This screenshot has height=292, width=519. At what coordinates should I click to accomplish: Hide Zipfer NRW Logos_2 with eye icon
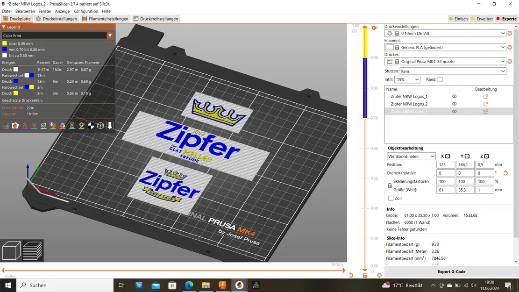(x=454, y=104)
